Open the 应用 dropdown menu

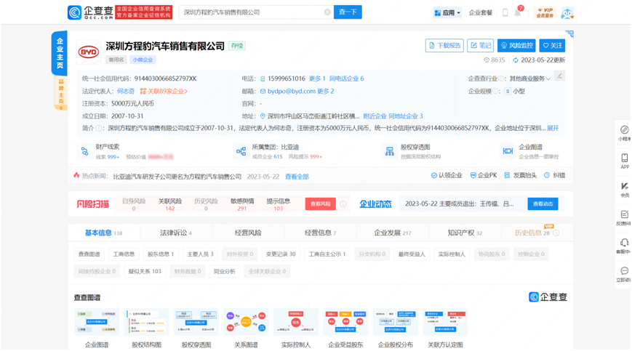(x=447, y=12)
